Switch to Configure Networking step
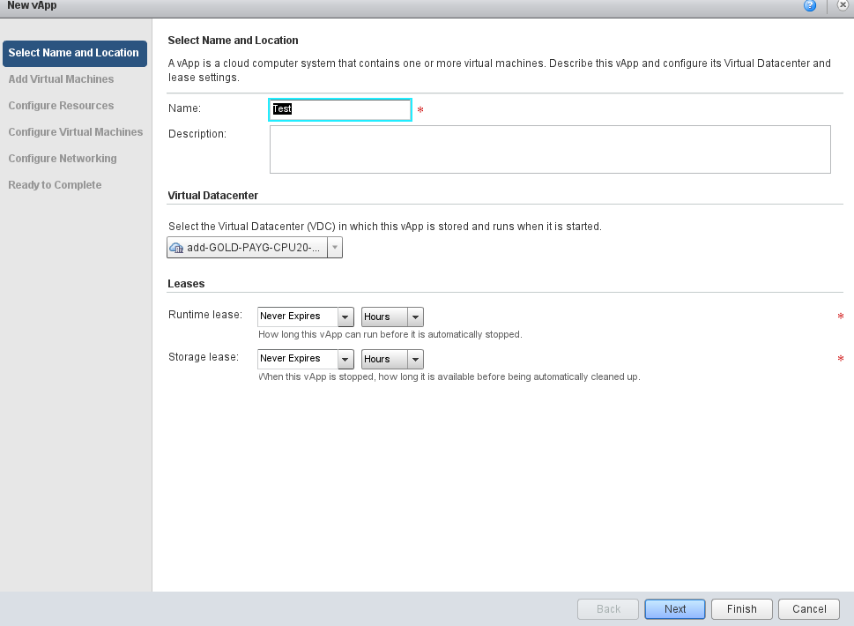 tap(62, 159)
